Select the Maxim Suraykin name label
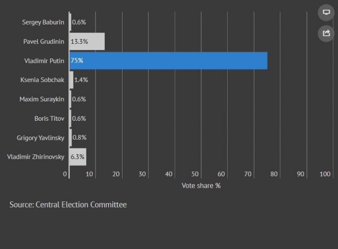338x249 pixels. click(x=42, y=99)
